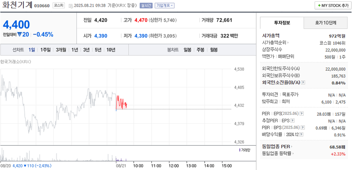Switch to the 월봉 candle chart
353x170 pixels.
coord(214,50)
